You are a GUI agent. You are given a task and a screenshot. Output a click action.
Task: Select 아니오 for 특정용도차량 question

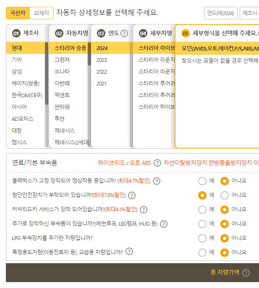(225, 253)
